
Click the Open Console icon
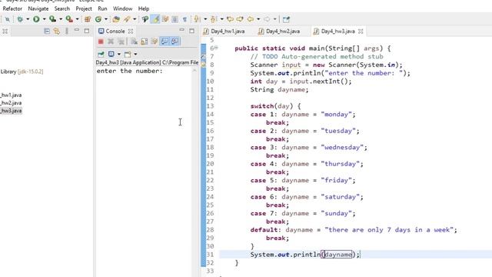pos(128,54)
